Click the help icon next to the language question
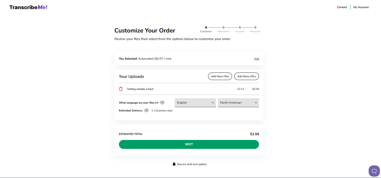Image resolution: width=381 pixels, height=178 pixels. click(162, 102)
